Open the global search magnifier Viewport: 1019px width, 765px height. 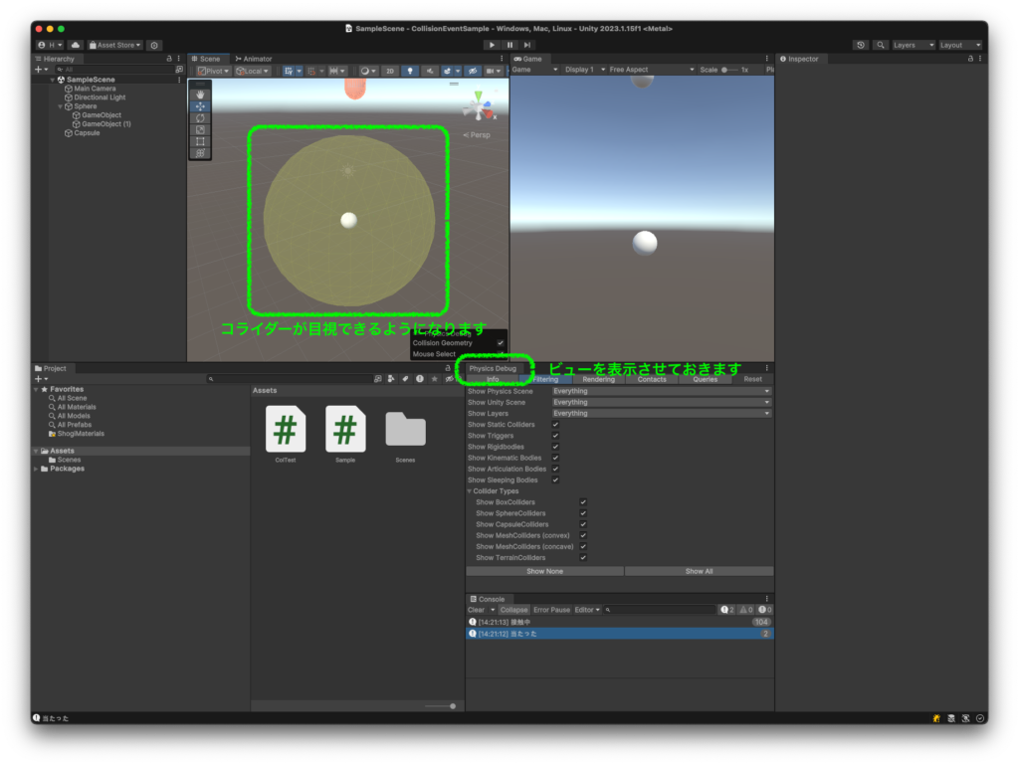coord(880,45)
